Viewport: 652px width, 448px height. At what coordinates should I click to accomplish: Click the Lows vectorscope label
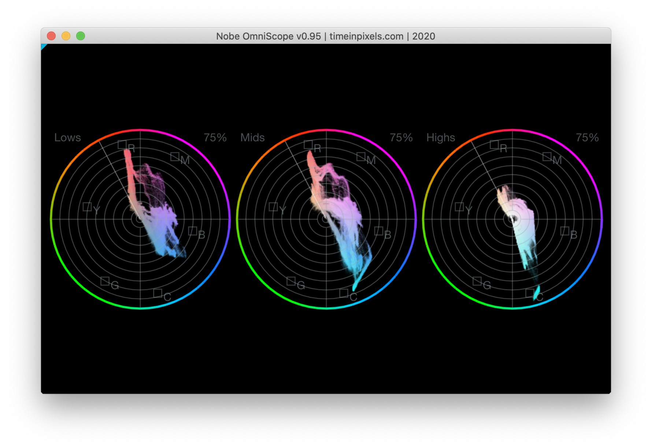point(67,138)
